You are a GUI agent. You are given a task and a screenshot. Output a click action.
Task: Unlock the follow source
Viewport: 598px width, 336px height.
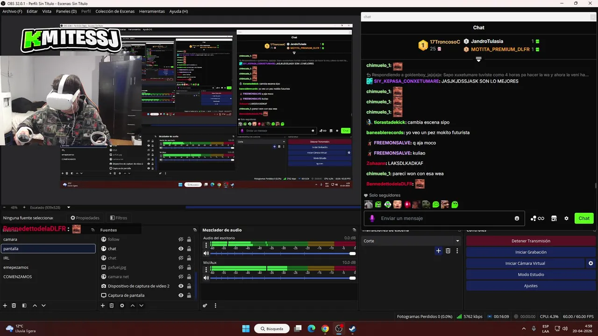189,239
